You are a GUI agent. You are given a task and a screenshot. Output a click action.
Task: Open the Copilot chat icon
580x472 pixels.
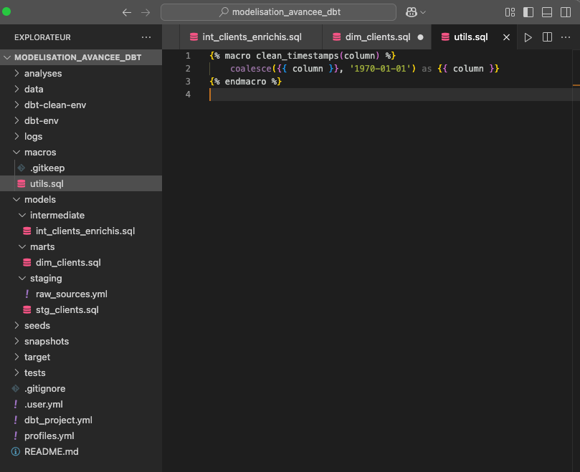[412, 12]
